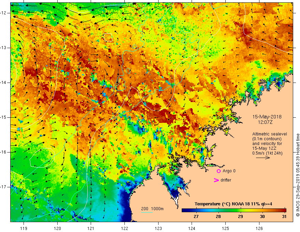The width and height of the screenshot is (300, 232).
Task: Click the 30 value on temperature scale
Action: [262, 217]
